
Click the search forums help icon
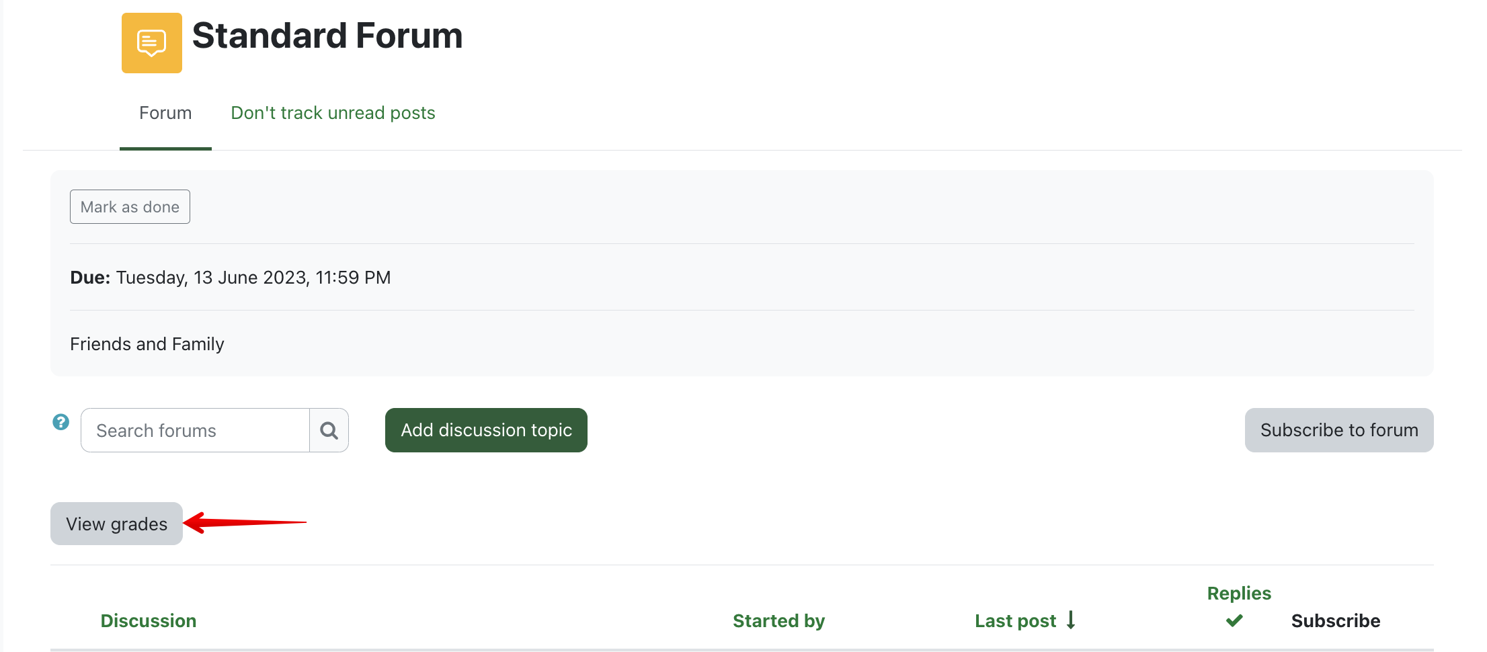coord(61,422)
